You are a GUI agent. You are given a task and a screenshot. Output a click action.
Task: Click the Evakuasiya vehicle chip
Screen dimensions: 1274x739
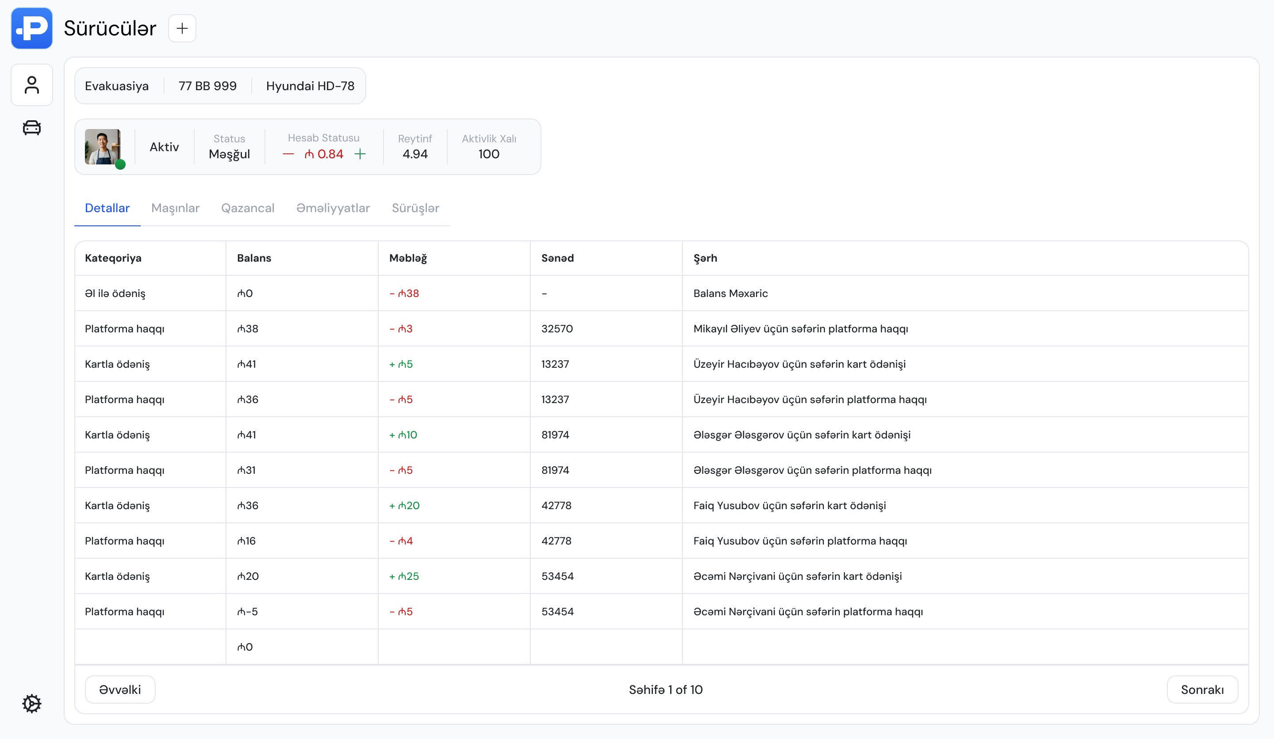[117, 86]
